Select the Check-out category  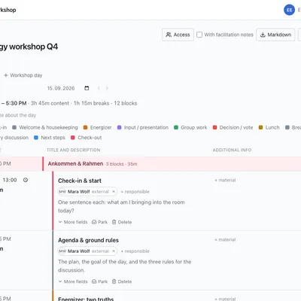pyautogui.click(x=87, y=138)
